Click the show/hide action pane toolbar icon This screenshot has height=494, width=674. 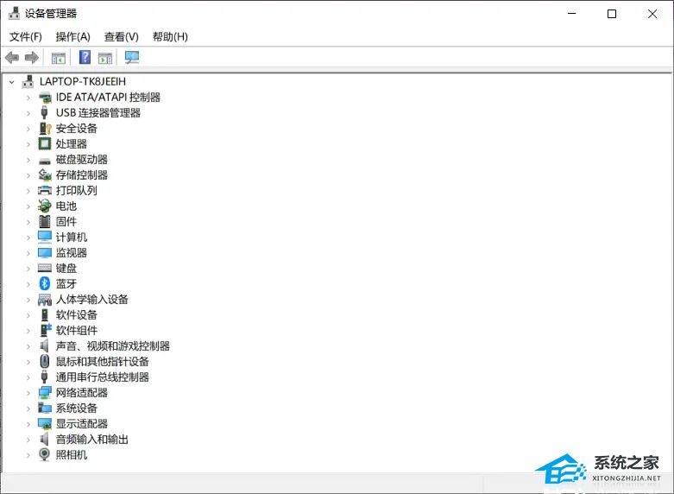pyautogui.click(x=105, y=58)
